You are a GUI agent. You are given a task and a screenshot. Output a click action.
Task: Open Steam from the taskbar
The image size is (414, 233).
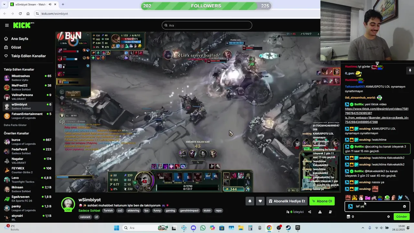pyautogui.click(x=288, y=228)
